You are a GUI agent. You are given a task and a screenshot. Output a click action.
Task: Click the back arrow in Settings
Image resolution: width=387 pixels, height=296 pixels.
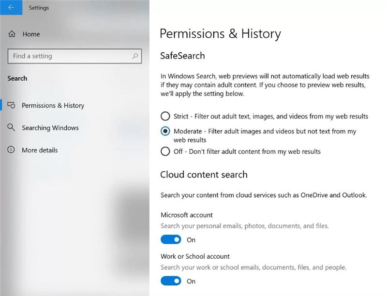tap(12, 8)
